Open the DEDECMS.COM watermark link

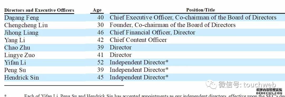coord(269,93)
